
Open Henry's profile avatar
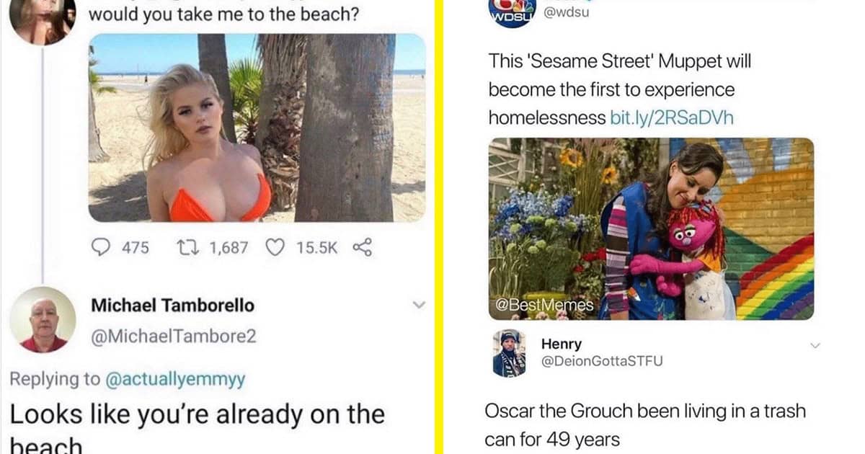509,353
